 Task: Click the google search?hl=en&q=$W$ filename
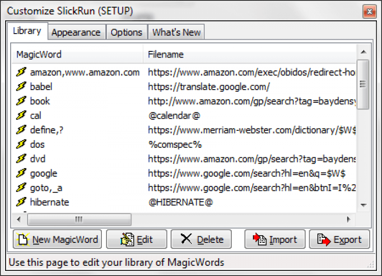[x=247, y=174]
